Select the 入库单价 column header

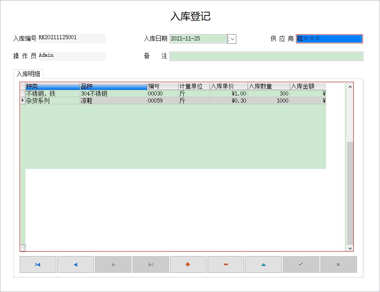[x=229, y=86]
